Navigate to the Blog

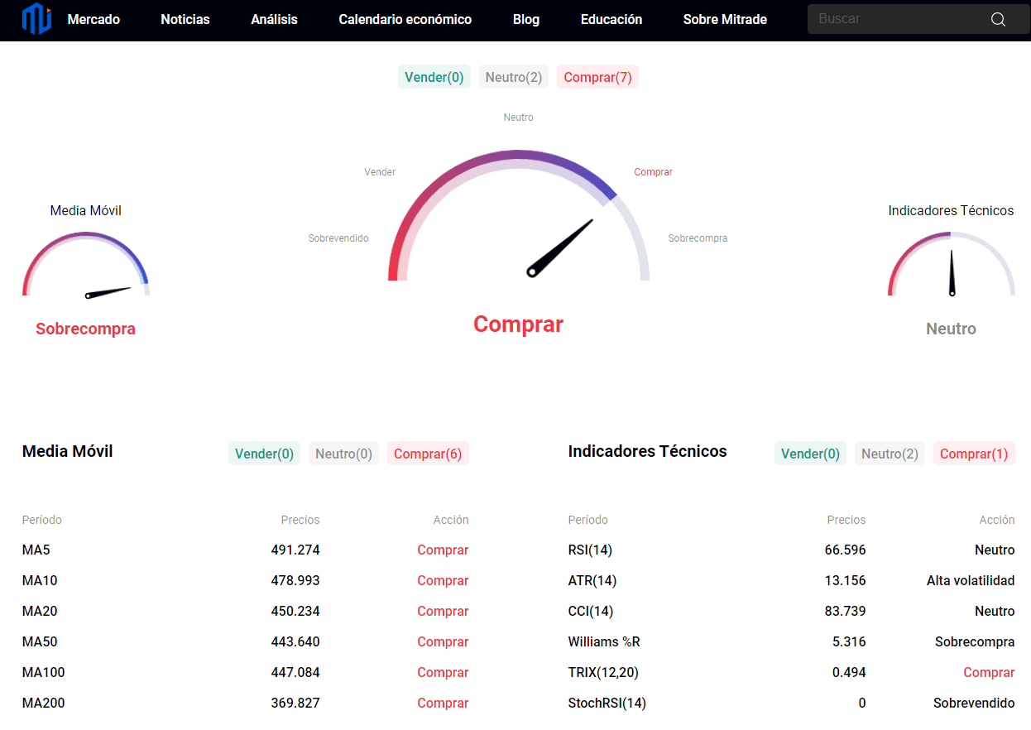[x=526, y=19]
